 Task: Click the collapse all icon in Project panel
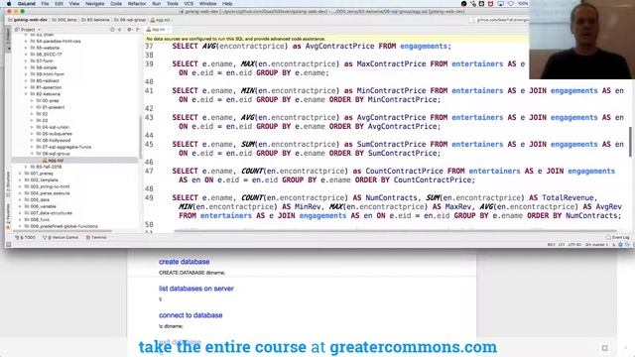tap(119, 30)
